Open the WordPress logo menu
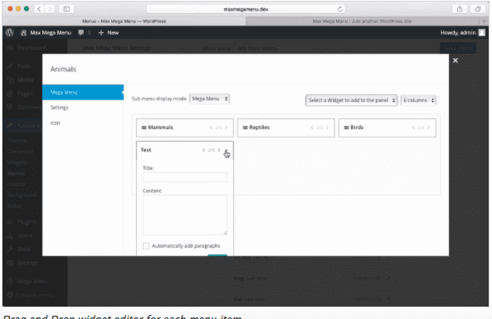The width and height of the screenshot is (492, 319). tap(10, 32)
